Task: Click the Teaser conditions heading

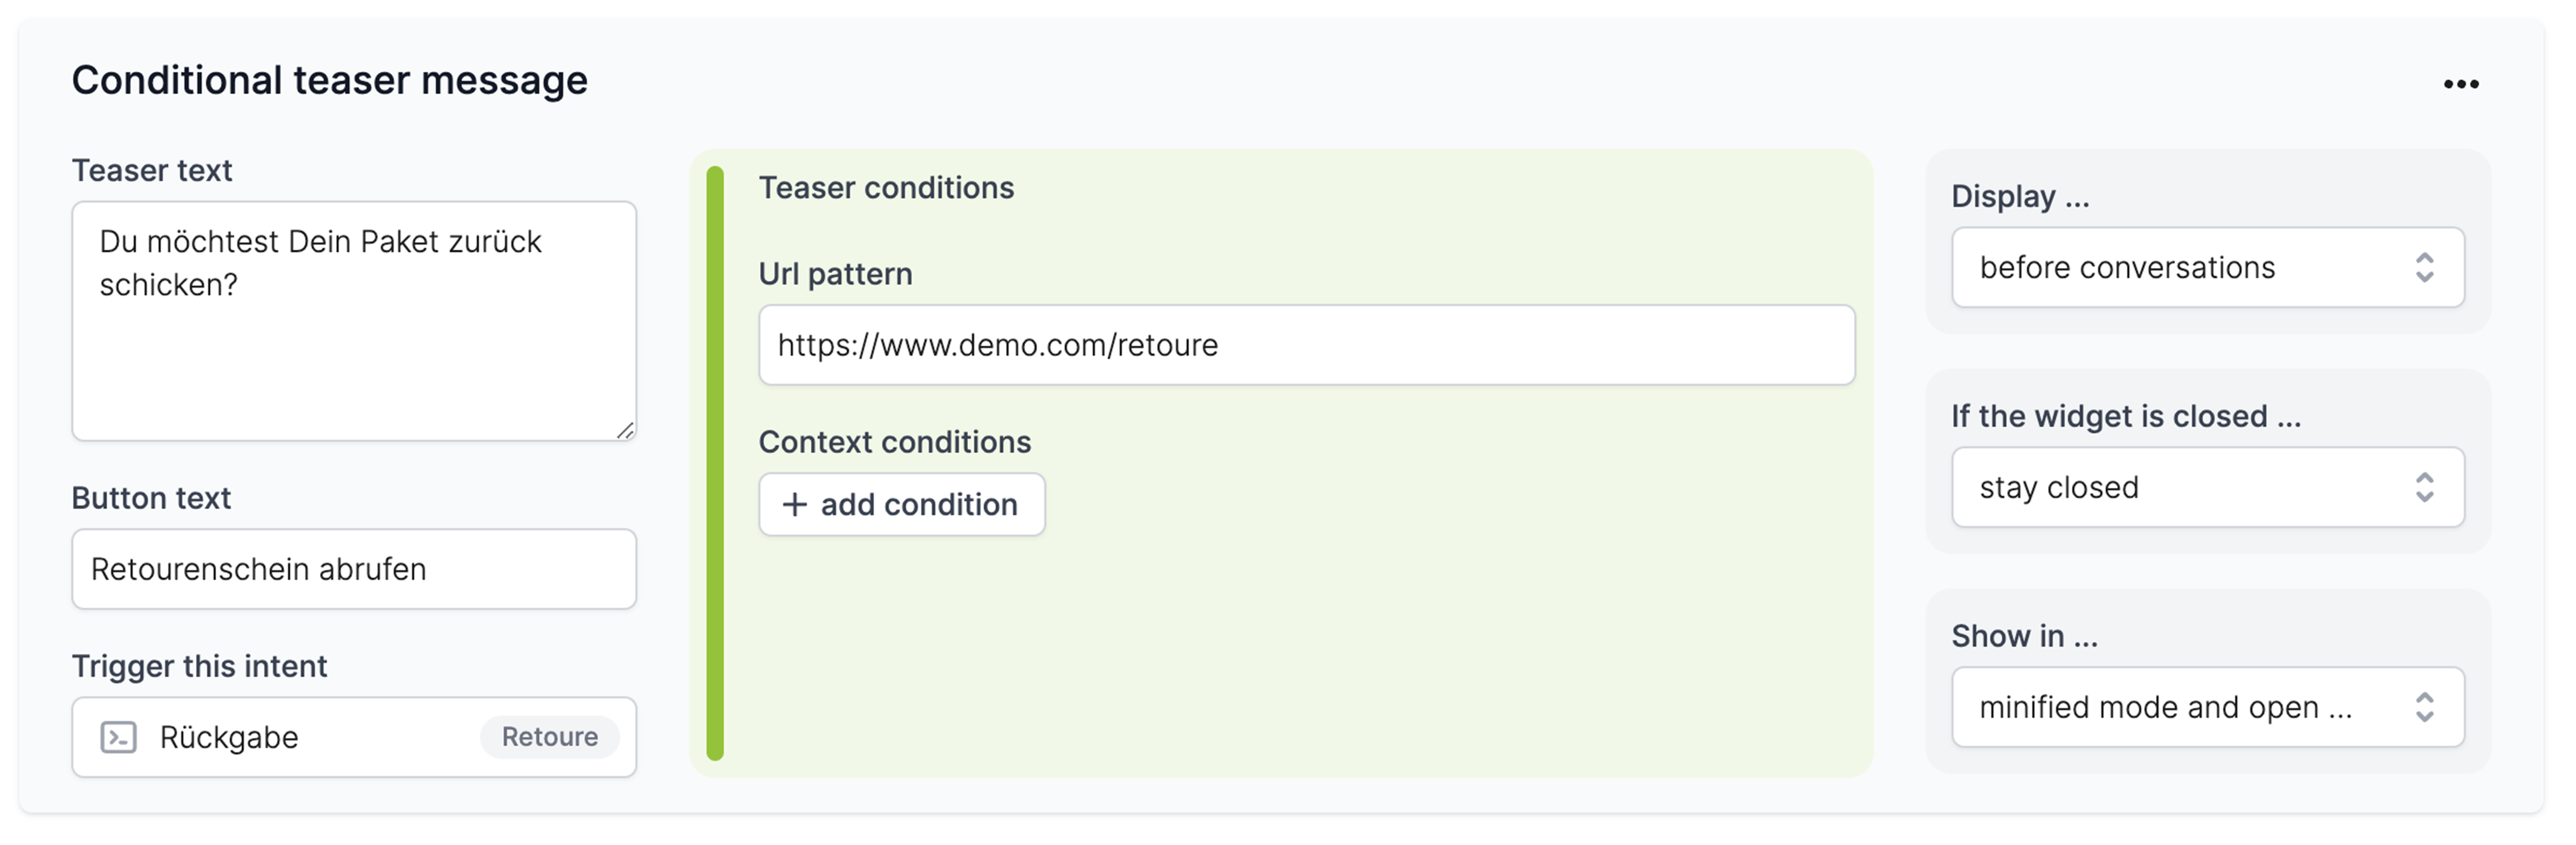Action: point(886,188)
